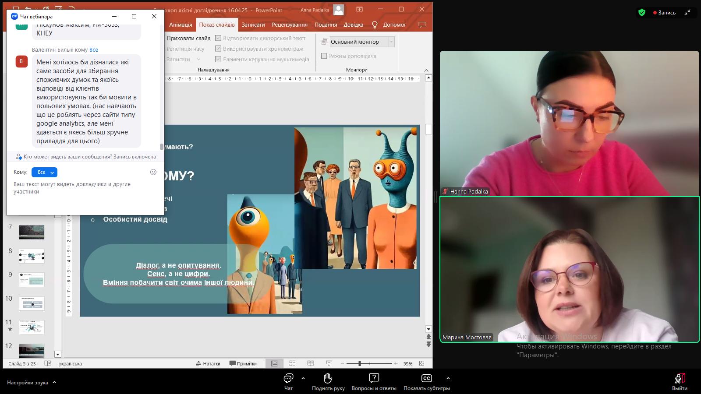Viewport: 701px width, 394px height.
Task: Open the Показ слайдів ribbon tab
Action: tap(217, 25)
